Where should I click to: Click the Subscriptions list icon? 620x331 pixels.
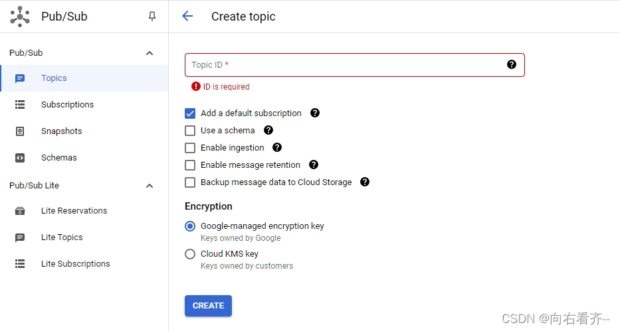20,105
